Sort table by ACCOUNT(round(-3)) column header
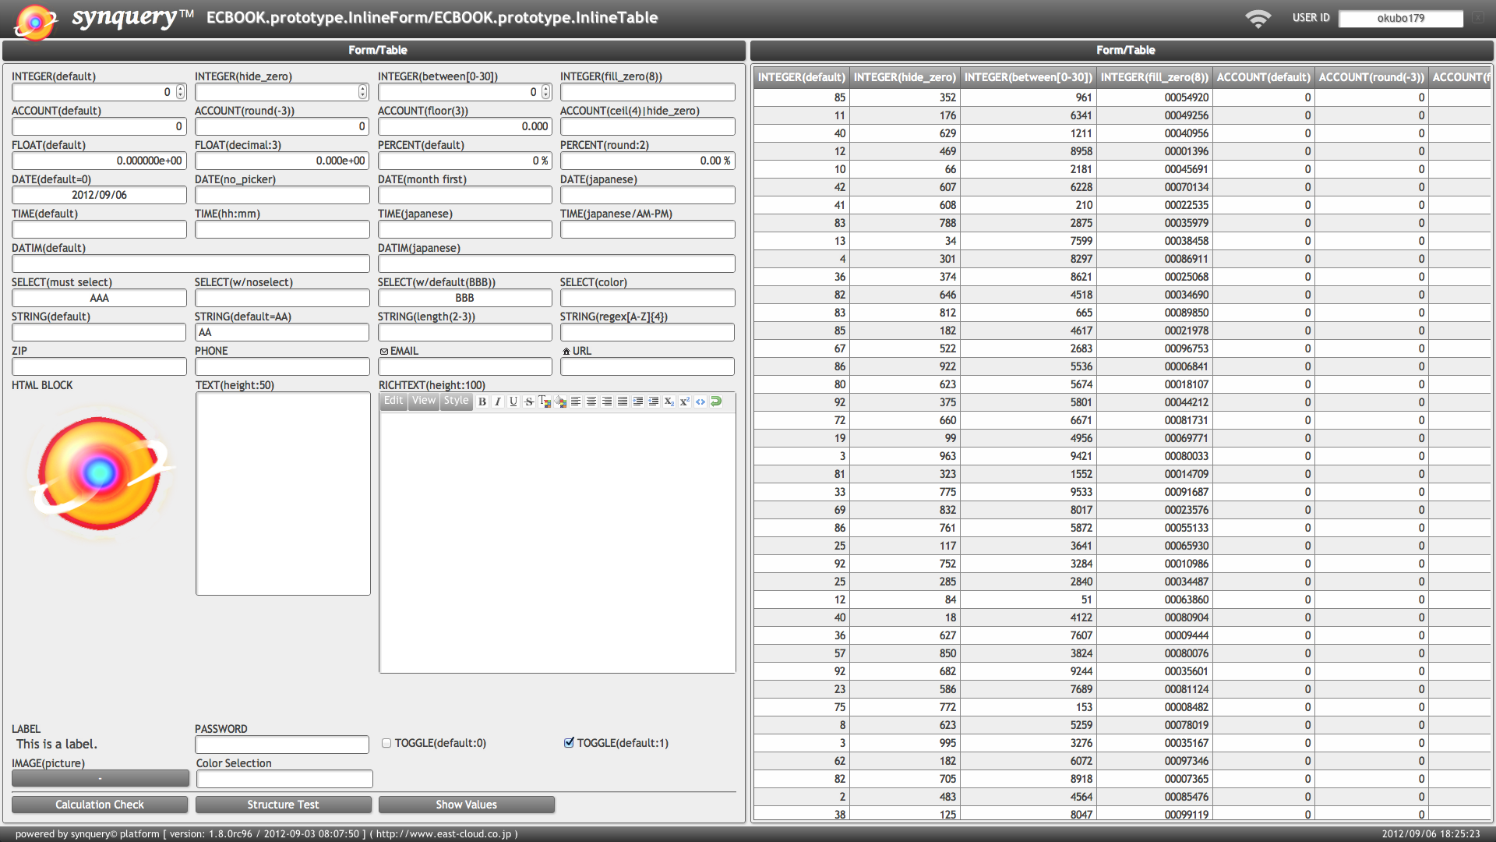 [x=1371, y=77]
